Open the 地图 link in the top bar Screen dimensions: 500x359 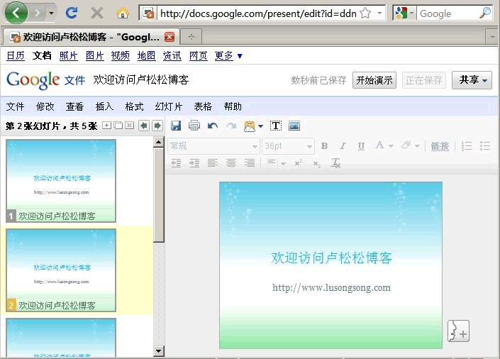click(146, 55)
